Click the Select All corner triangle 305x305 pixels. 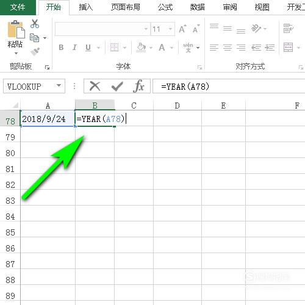pos(15,105)
